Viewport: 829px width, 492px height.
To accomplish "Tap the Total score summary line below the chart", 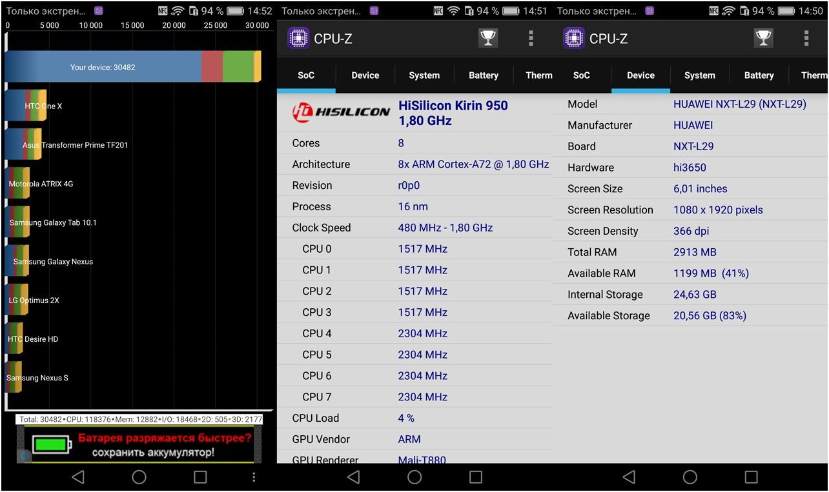I will pyautogui.click(x=140, y=419).
